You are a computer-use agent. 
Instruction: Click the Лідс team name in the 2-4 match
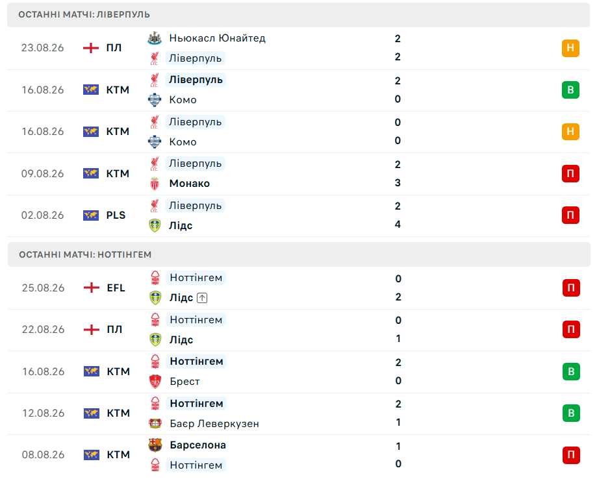coord(181,226)
